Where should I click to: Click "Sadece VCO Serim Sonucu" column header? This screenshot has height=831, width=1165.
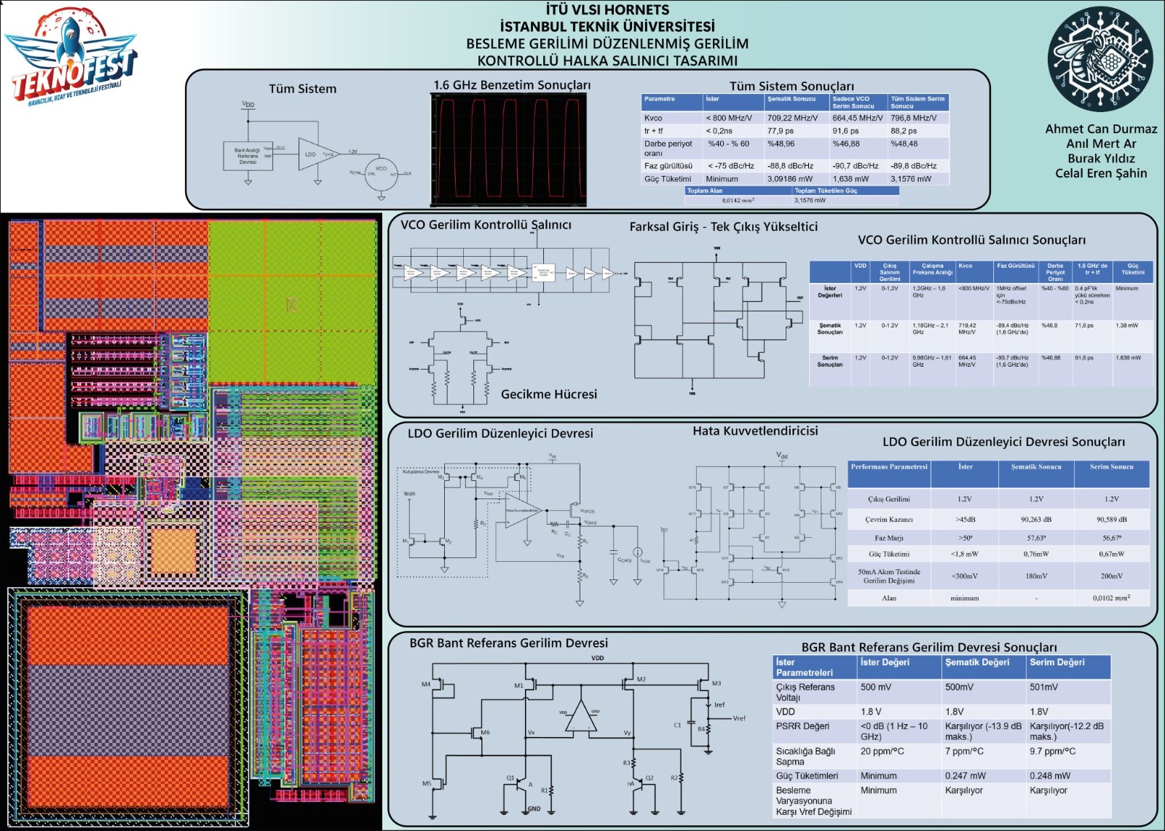[858, 103]
